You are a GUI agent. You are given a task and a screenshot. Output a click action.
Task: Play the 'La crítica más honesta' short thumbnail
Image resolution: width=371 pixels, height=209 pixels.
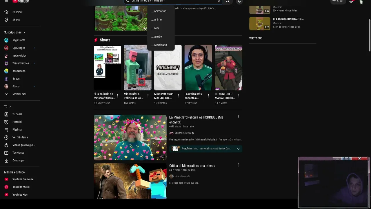click(198, 67)
